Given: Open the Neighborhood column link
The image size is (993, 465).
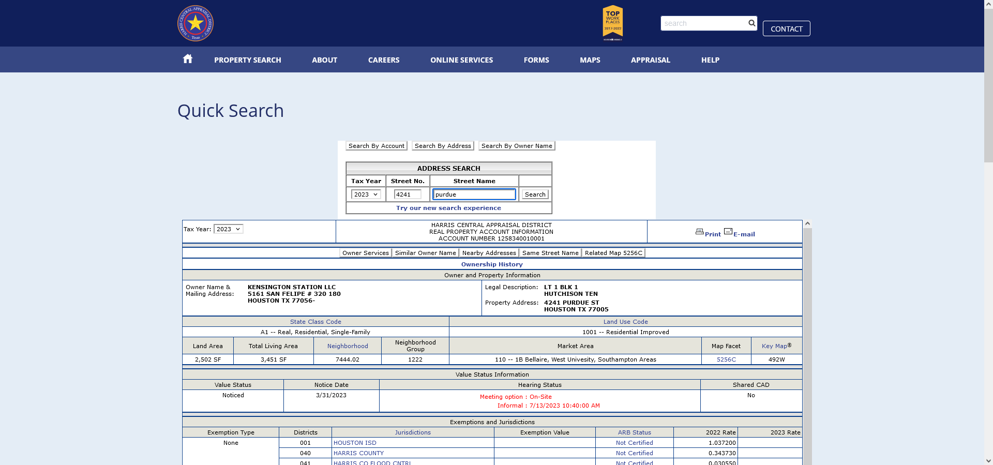Looking at the screenshot, I should [348, 346].
